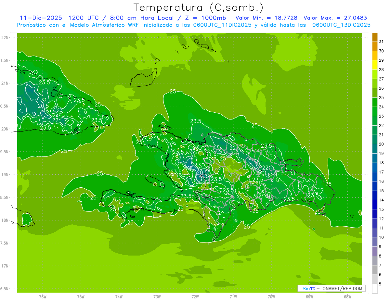390x301 pixels.
Task: Click the 72W longitude axis label
Action: click(x=195, y=297)
